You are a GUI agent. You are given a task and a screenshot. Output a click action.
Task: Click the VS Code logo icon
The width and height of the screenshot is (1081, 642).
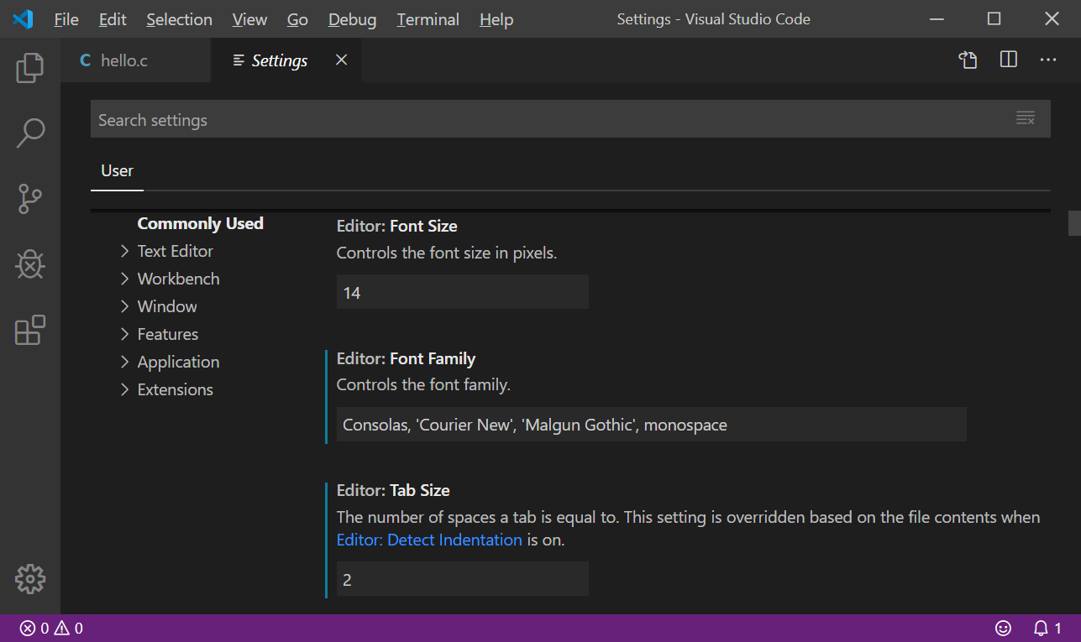tap(23, 18)
